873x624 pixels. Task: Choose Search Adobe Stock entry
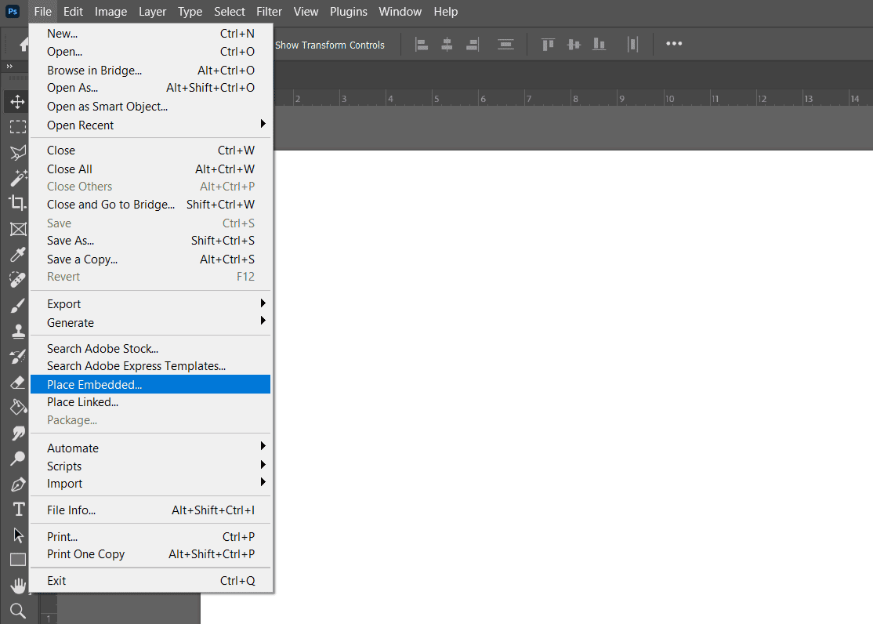(x=150, y=348)
